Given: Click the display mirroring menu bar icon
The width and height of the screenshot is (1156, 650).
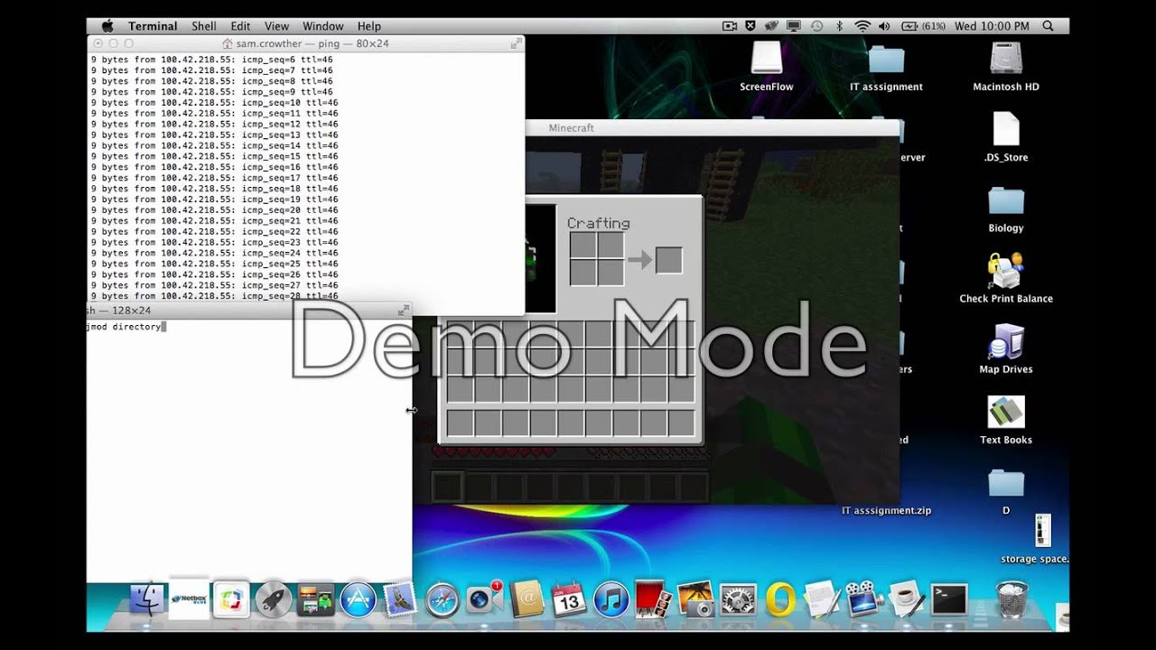Looking at the screenshot, I should coord(794,26).
